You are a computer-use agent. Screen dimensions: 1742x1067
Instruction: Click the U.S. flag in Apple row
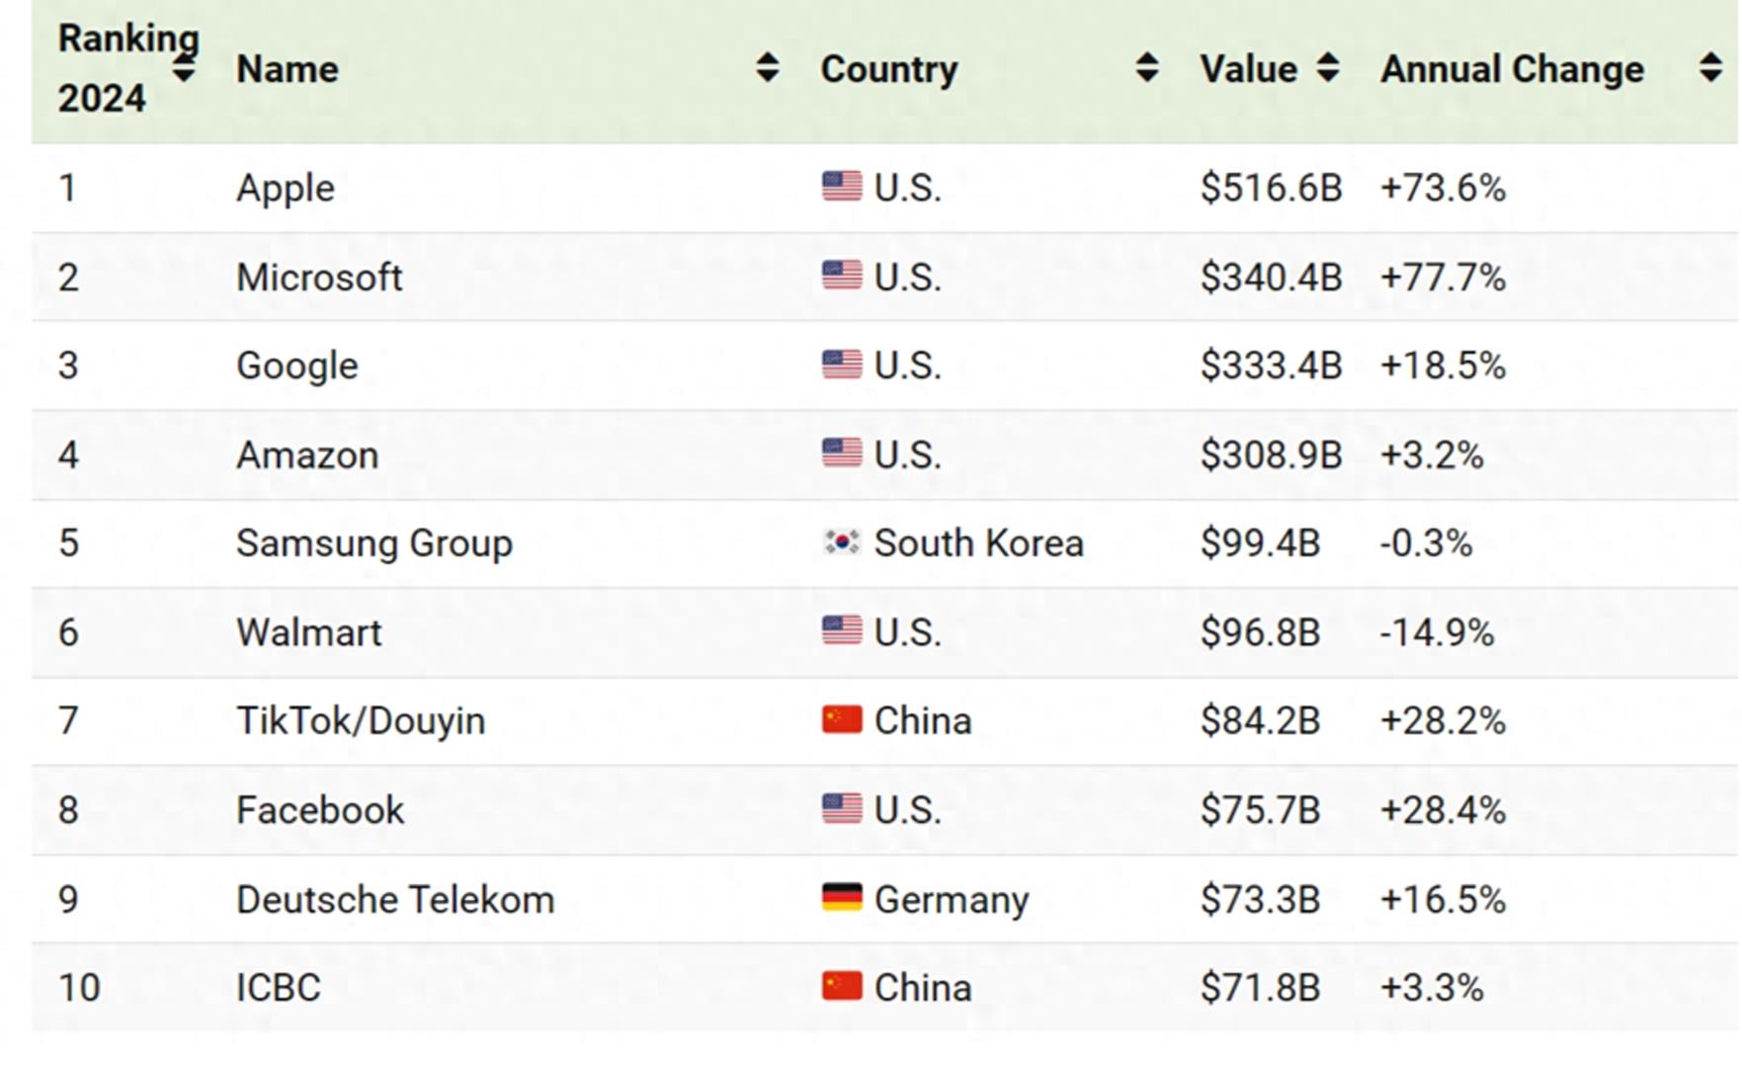[x=842, y=187]
